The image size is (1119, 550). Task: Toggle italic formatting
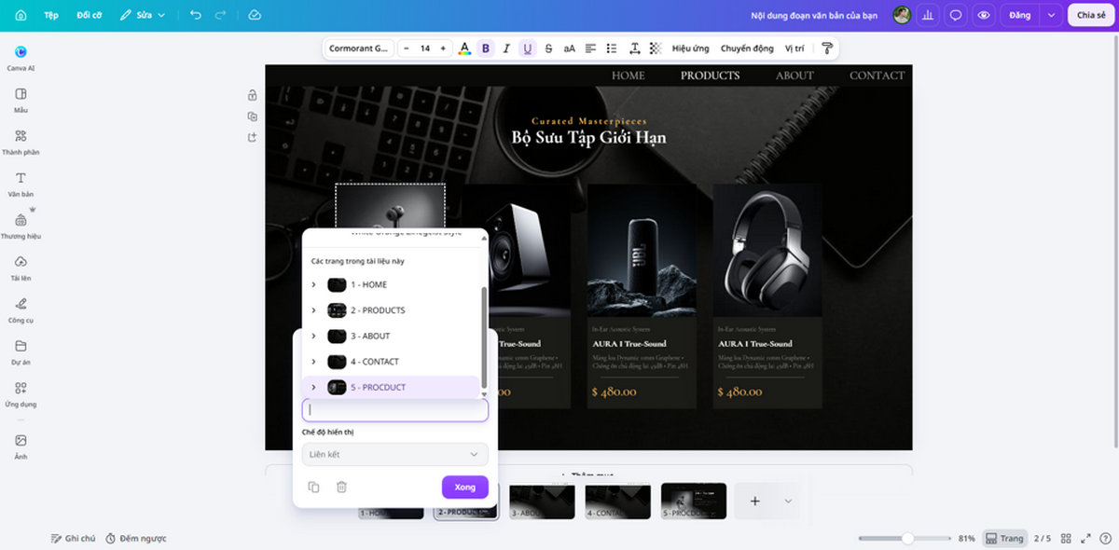tap(506, 48)
